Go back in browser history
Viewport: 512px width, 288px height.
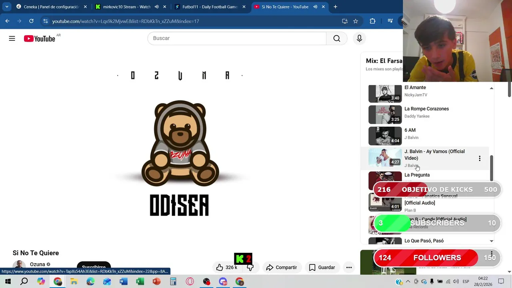coord(7,21)
